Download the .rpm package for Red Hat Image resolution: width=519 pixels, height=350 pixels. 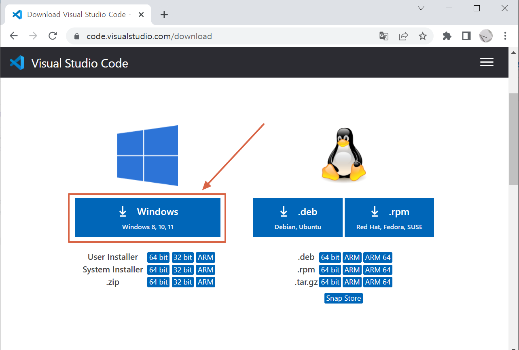click(x=389, y=217)
